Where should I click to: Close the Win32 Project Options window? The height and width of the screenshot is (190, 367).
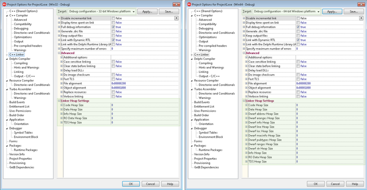click(x=176, y=5)
